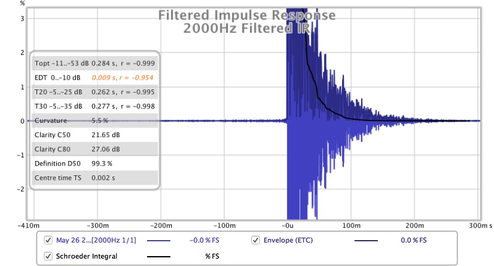494x266 pixels.
Task: Click the Clarity C50 21.65 dB row
Action: tap(94, 135)
